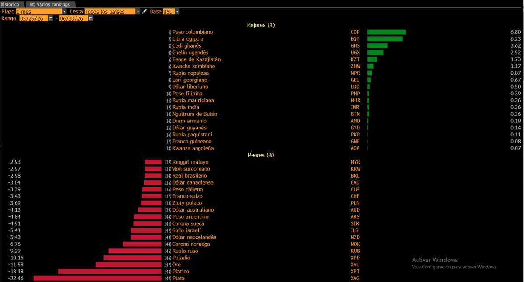
Task: Click the green bar for COP
Action: tap(386, 32)
